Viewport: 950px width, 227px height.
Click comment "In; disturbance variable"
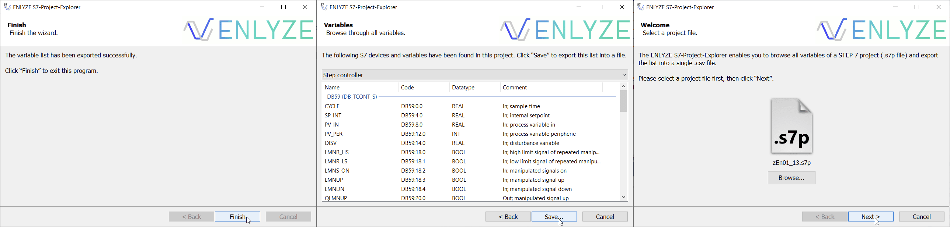coord(531,143)
